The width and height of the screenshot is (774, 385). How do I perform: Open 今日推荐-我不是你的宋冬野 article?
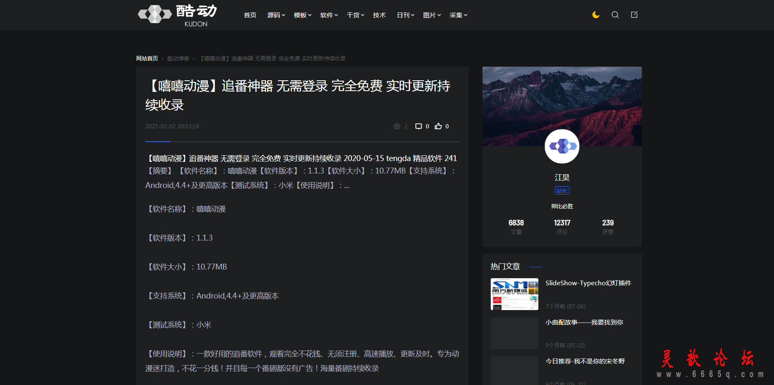point(585,361)
